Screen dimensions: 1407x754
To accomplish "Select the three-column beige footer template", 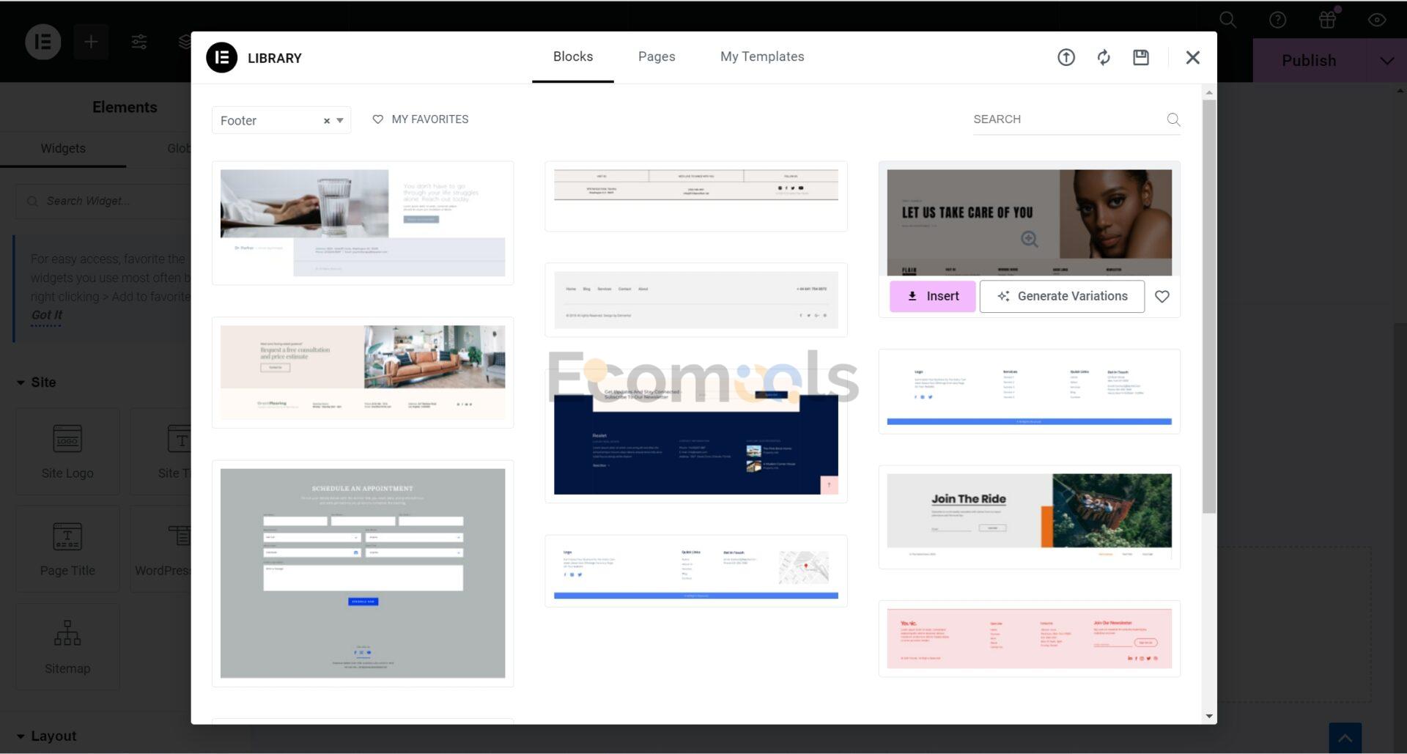I will point(696,196).
